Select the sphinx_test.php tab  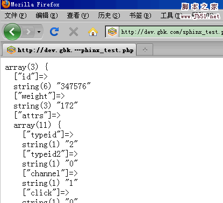(x=69, y=50)
